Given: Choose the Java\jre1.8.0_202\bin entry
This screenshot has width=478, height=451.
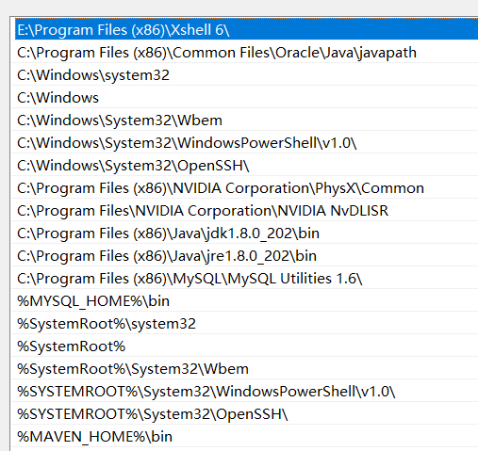Looking at the screenshot, I should click(245, 256).
